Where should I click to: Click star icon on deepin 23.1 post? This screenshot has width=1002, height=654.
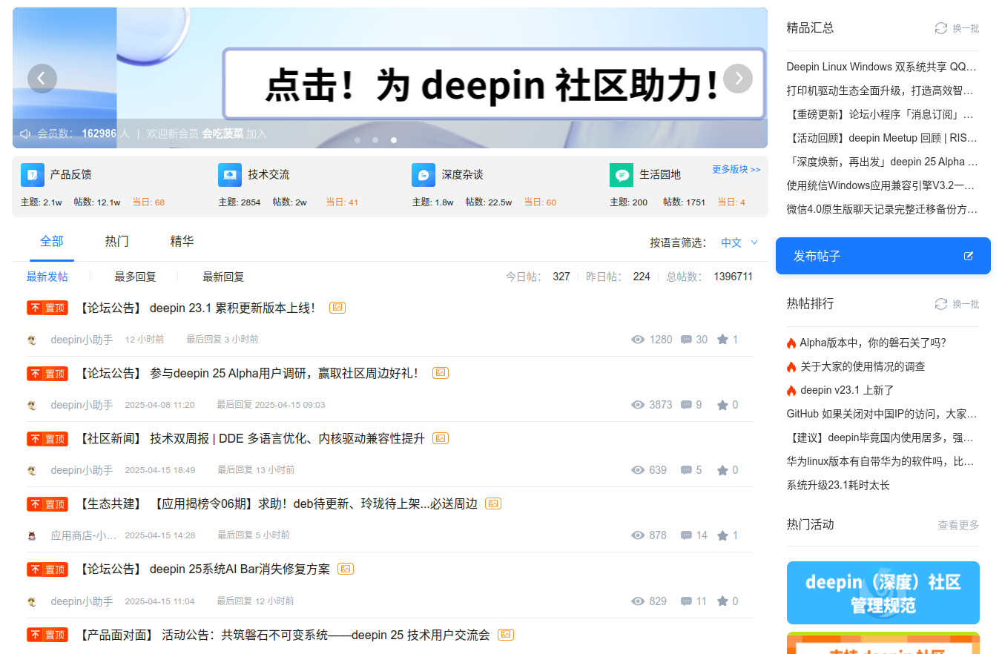(722, 340)
